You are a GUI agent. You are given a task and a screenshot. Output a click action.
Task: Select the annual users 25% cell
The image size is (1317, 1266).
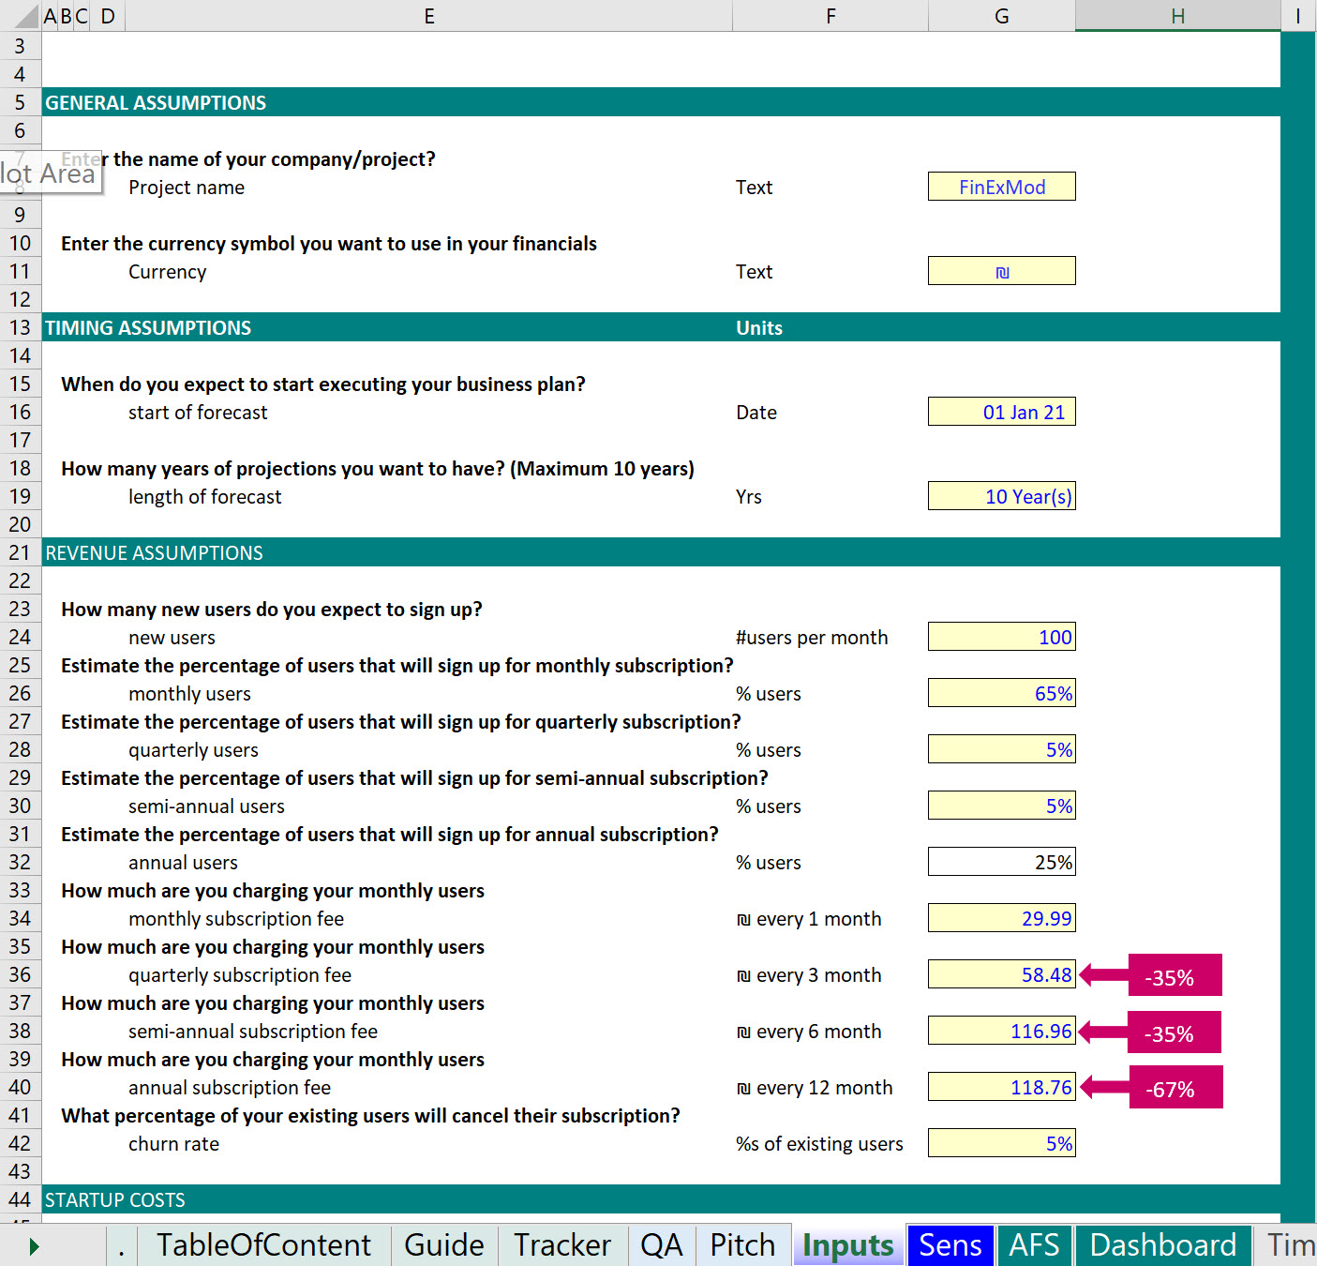tap(1002, 862)
